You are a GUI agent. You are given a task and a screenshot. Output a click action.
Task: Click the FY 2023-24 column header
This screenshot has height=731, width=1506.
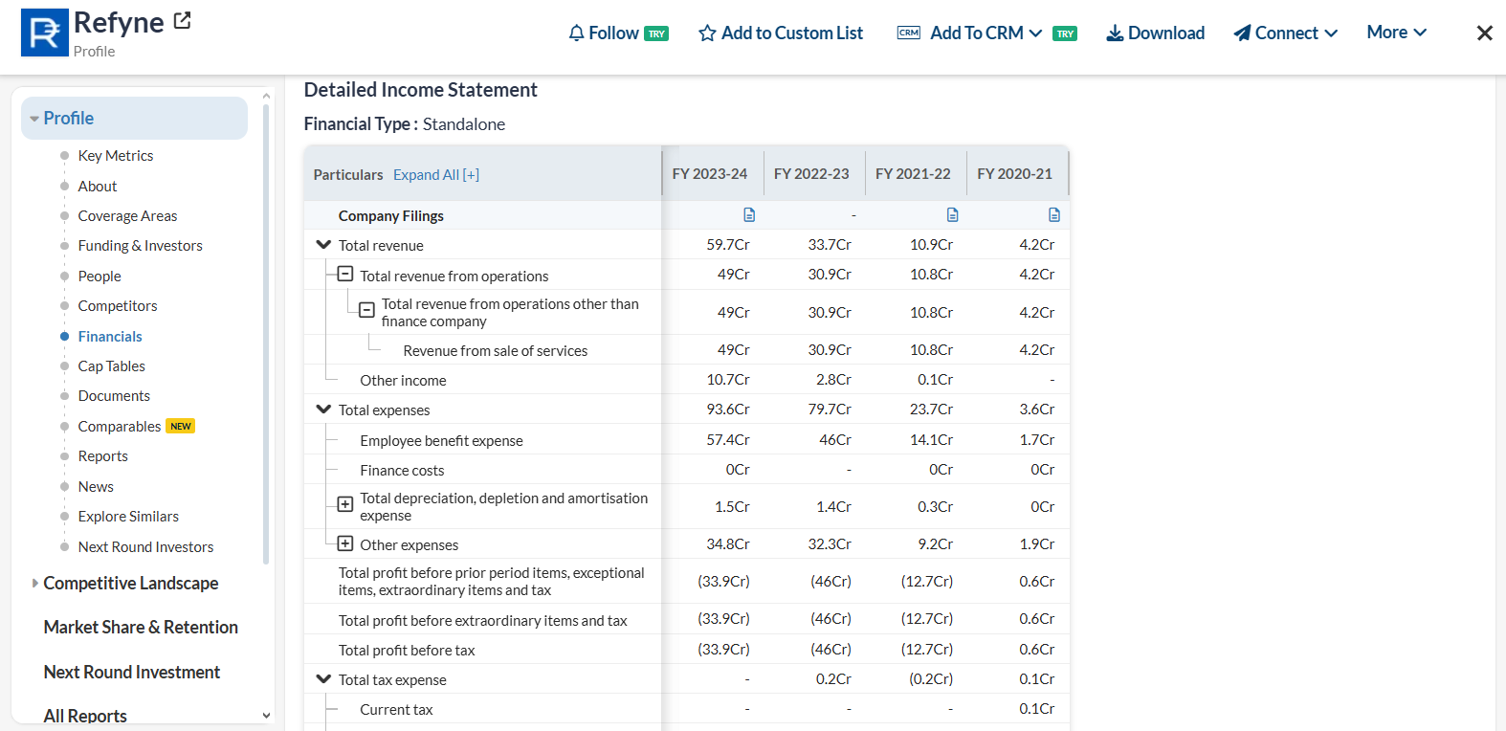pos(710,174)
